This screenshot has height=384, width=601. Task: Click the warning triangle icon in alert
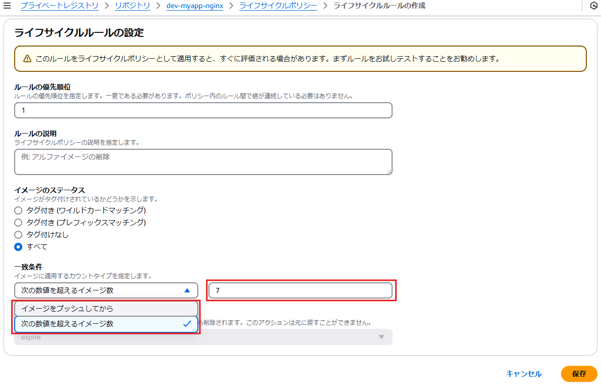tap(27, 59)
